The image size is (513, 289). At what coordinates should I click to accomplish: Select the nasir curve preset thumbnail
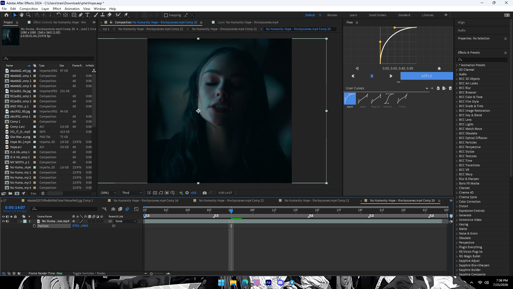350,99
